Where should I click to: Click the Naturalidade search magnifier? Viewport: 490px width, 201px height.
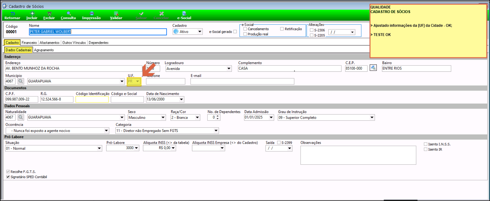(x=21, y=117)
